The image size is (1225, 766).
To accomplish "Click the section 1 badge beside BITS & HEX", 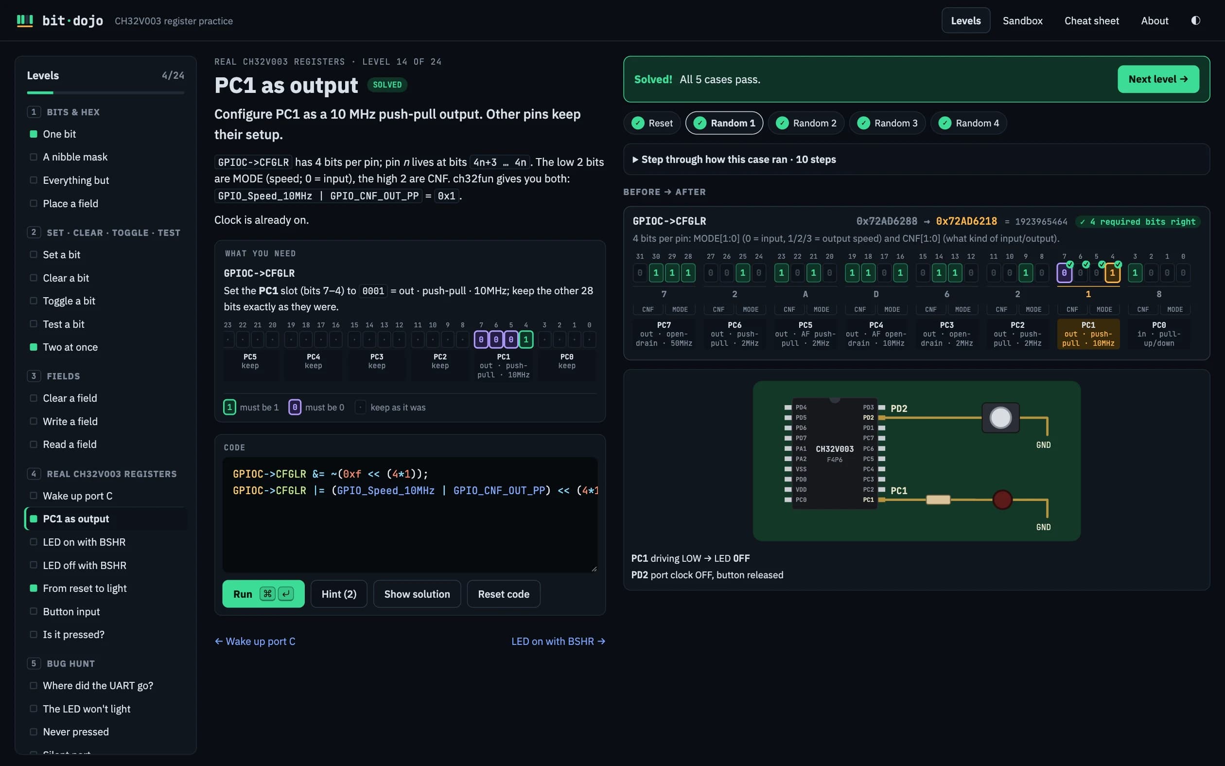I will [34, 112].
